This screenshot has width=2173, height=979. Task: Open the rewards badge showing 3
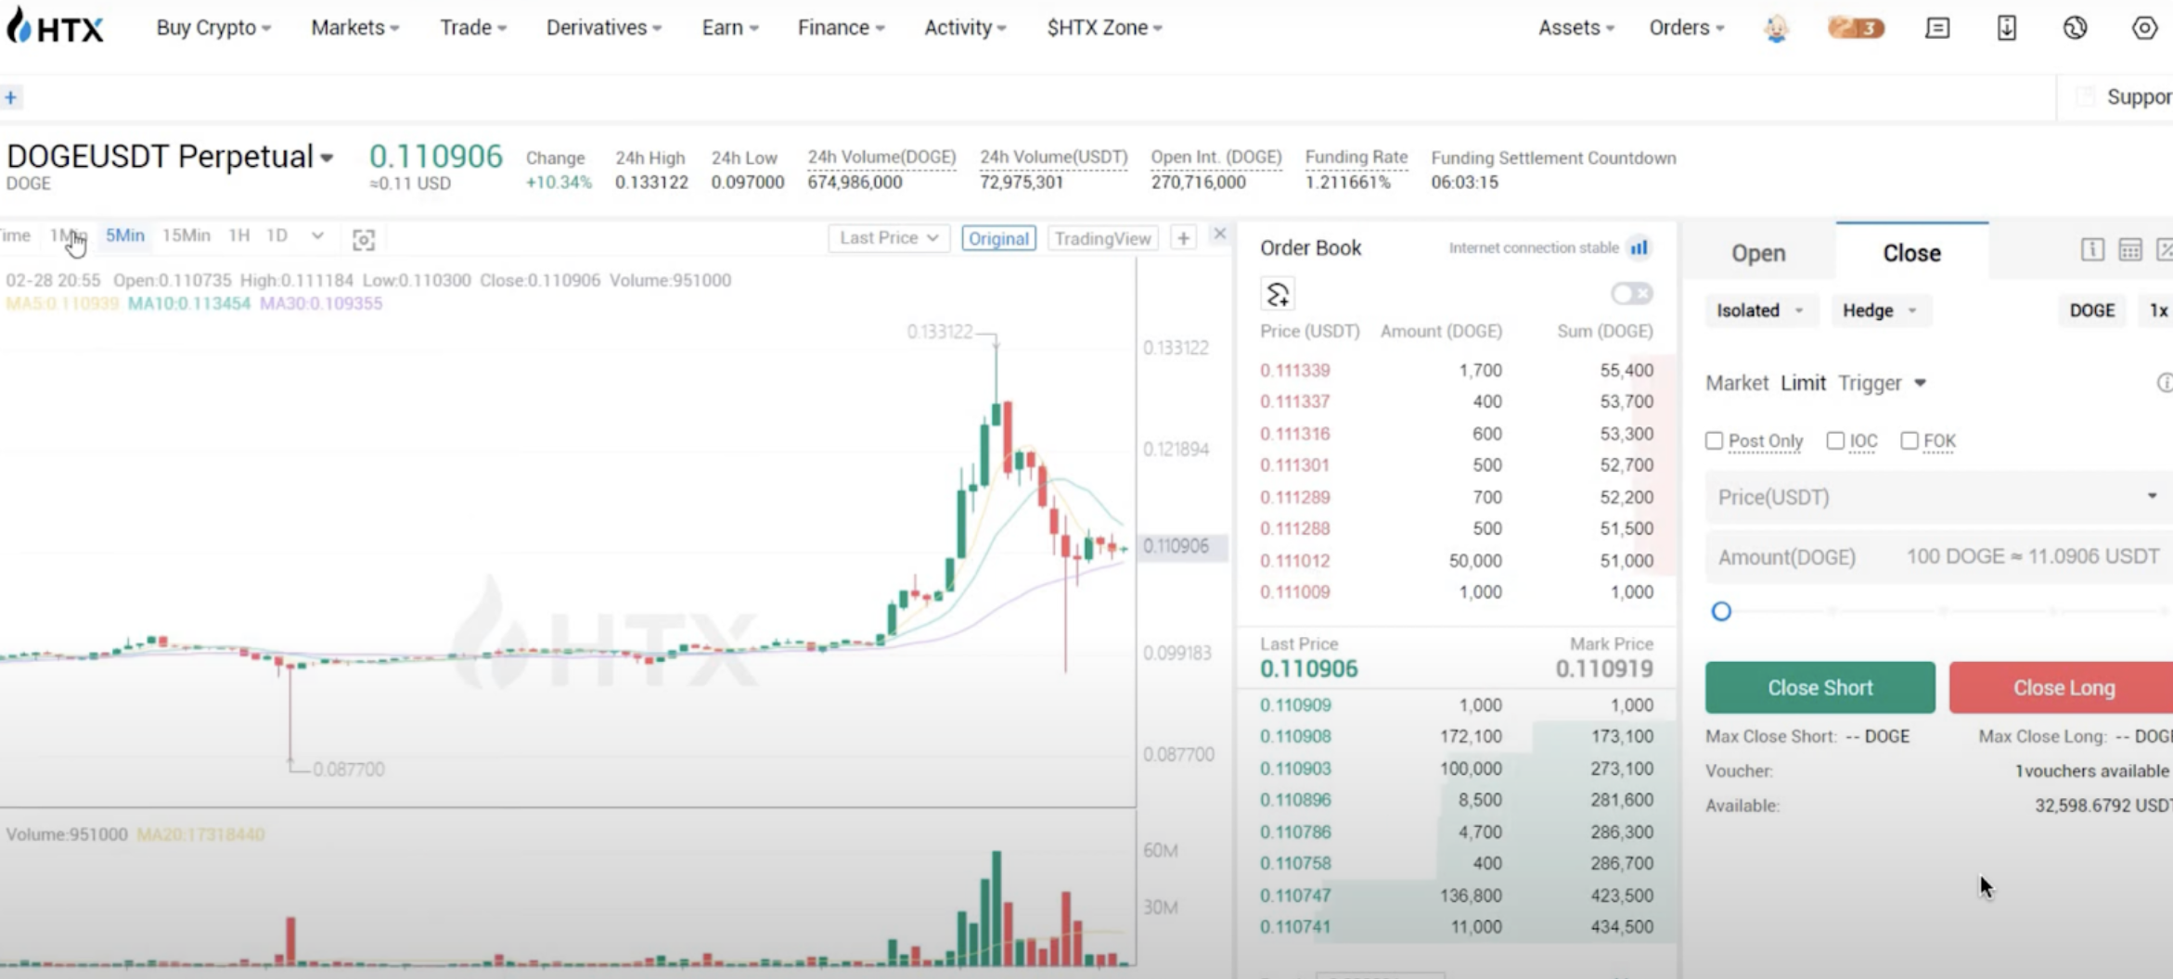(x=1856, y=28)
